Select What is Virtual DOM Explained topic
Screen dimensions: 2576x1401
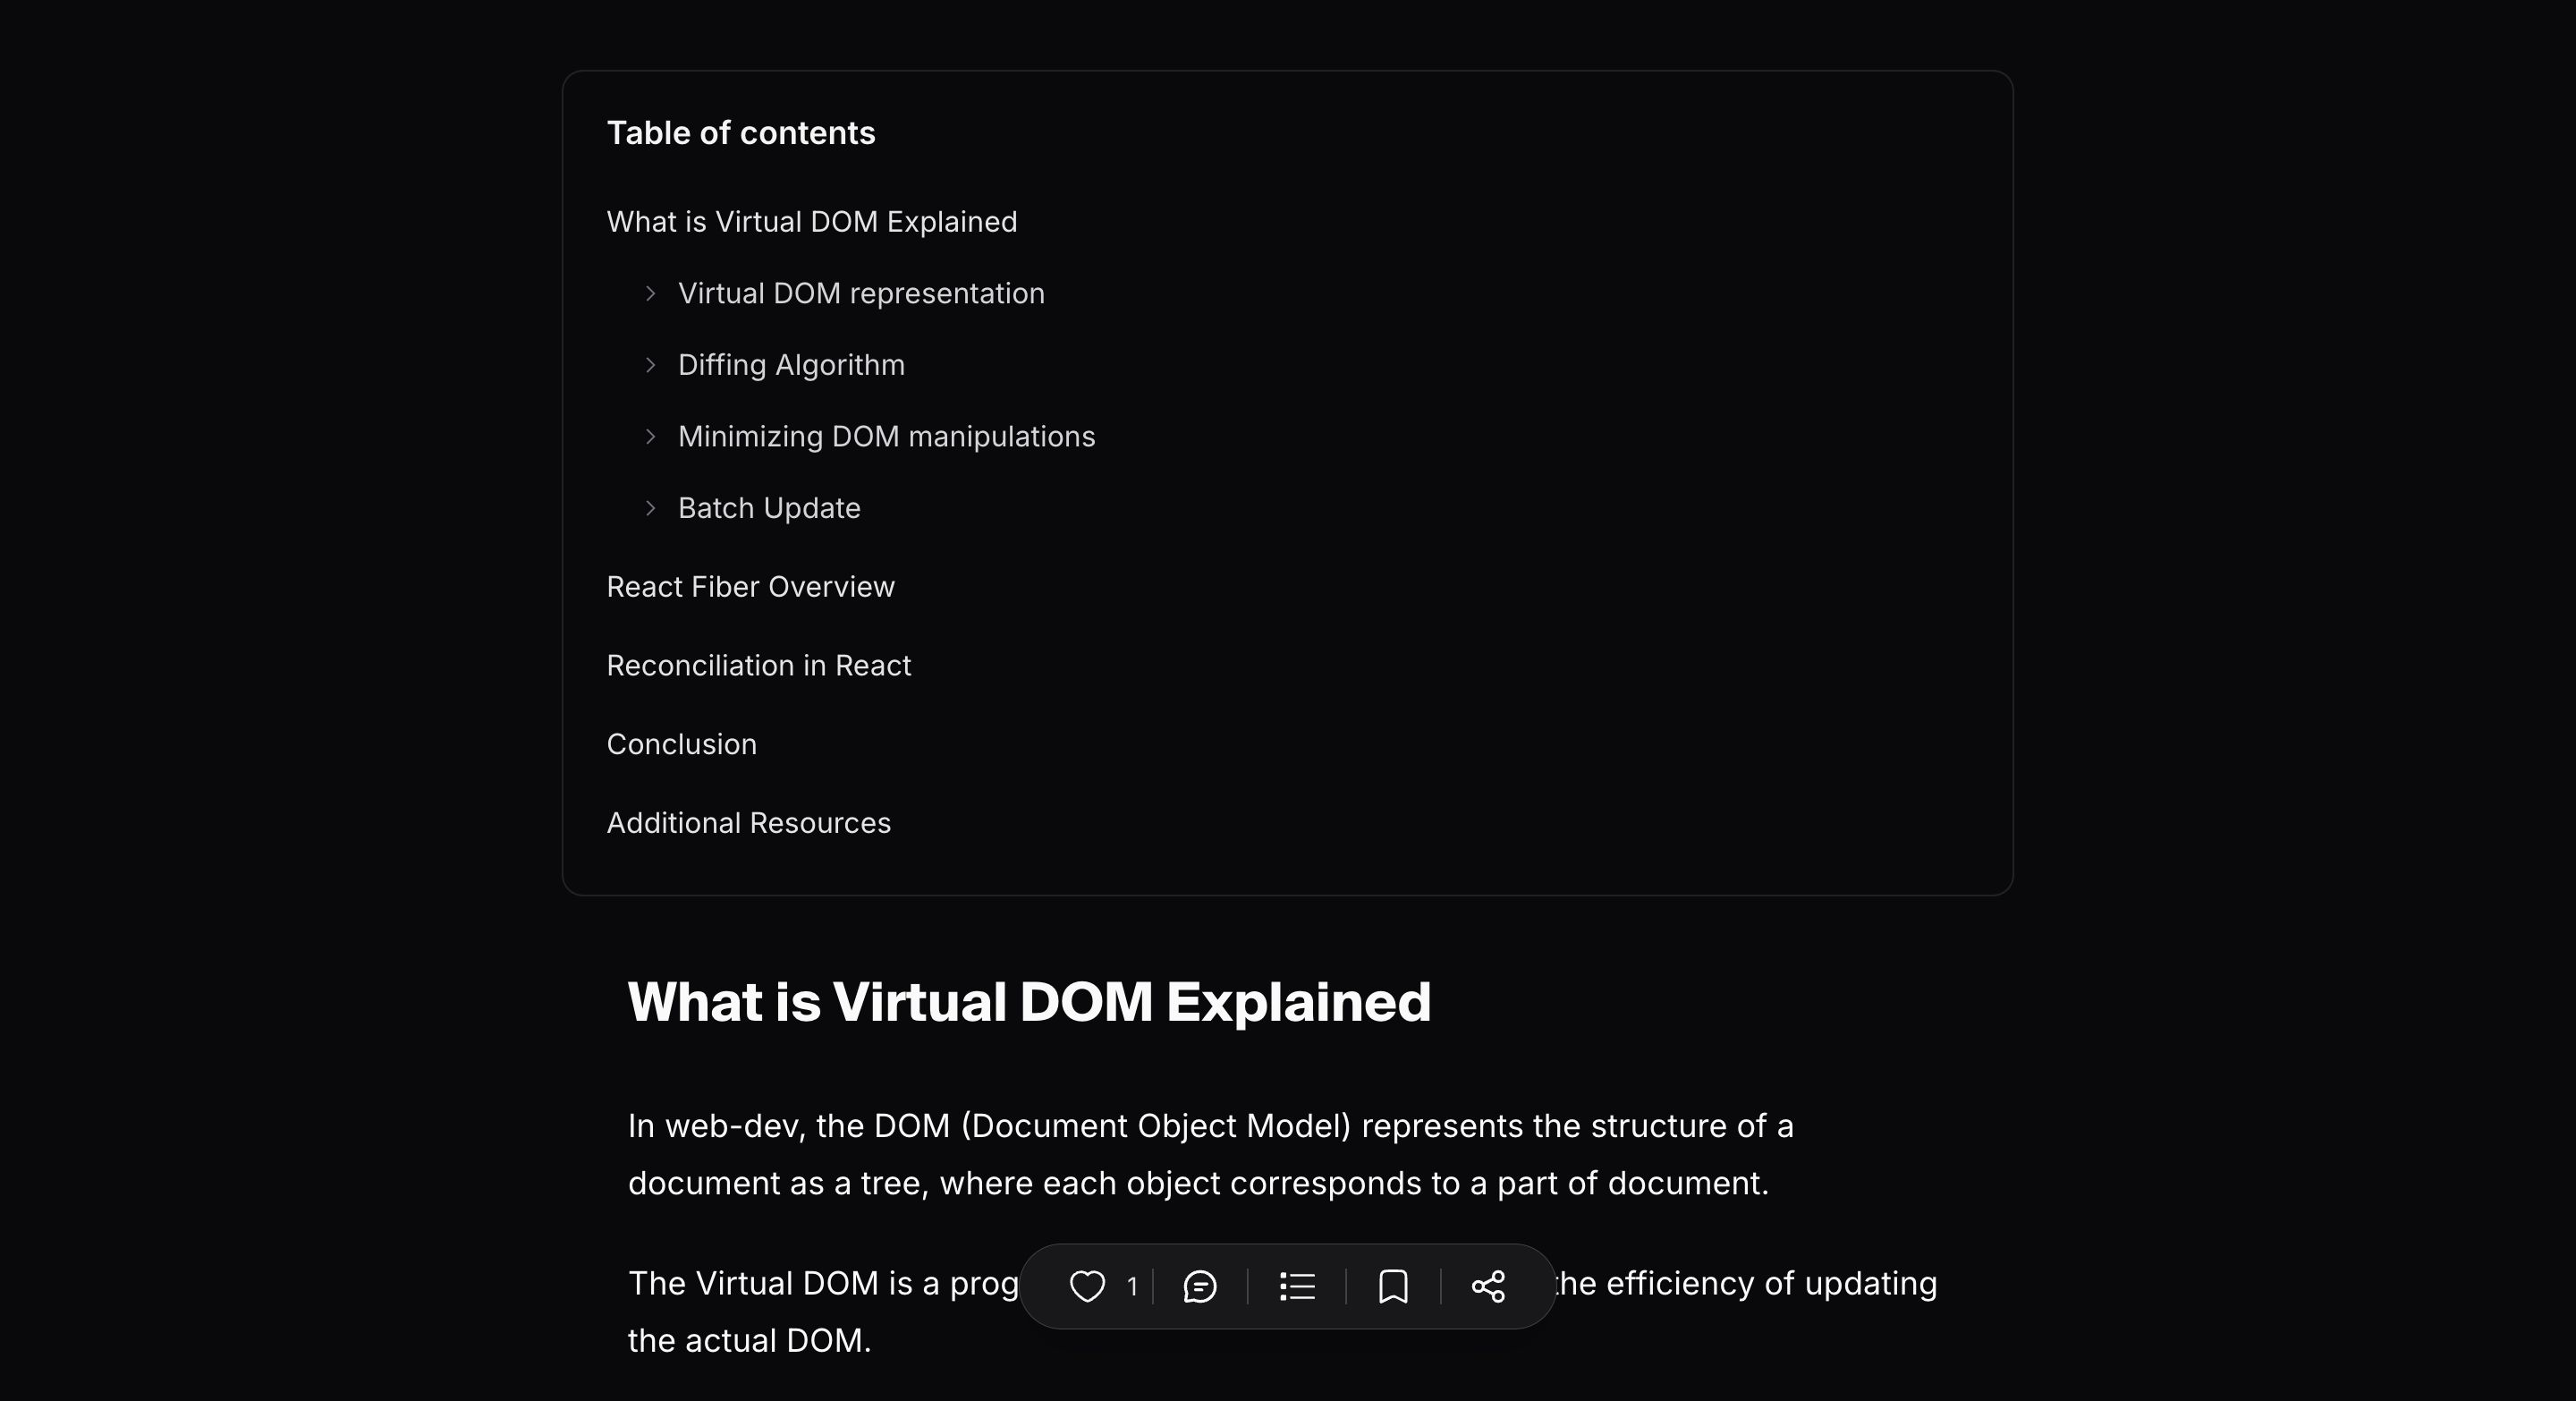[812, 221]
